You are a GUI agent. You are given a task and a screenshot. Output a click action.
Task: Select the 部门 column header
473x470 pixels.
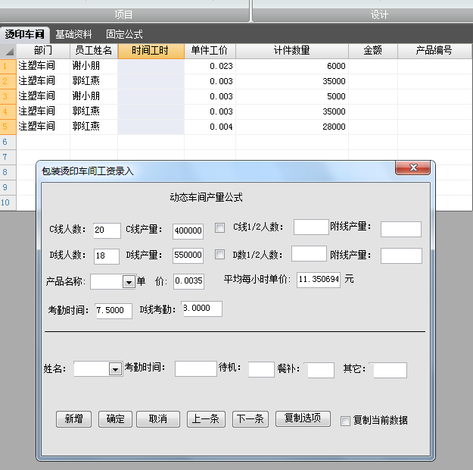43,51
